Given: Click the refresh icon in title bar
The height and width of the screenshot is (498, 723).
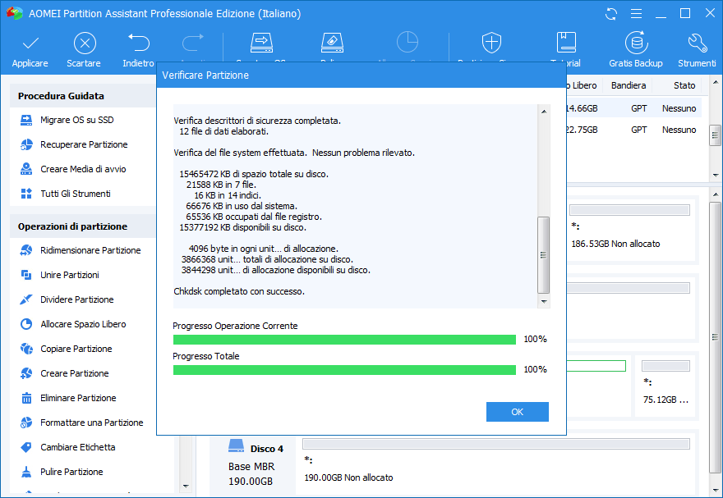Looking at the screenshot, I should [611, 14].
